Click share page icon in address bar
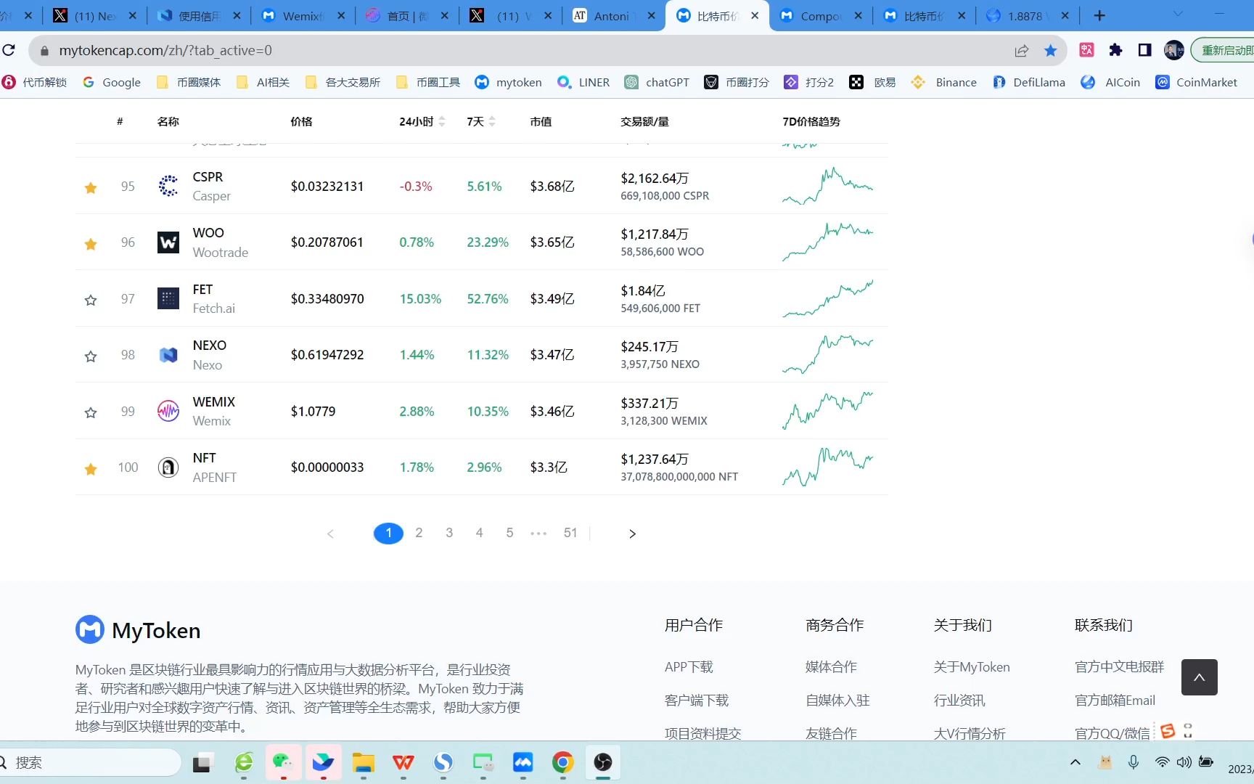The height and width of the screenshot is (784, 1254). click(1022, 50)
